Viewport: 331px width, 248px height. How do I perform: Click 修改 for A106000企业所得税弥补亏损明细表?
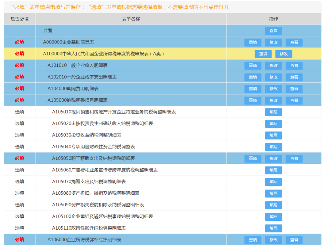click(273, 240)
